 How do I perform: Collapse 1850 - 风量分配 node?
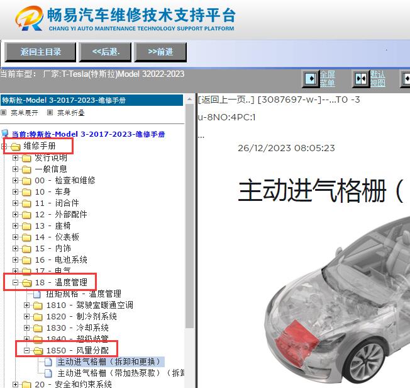coord(26,350)
